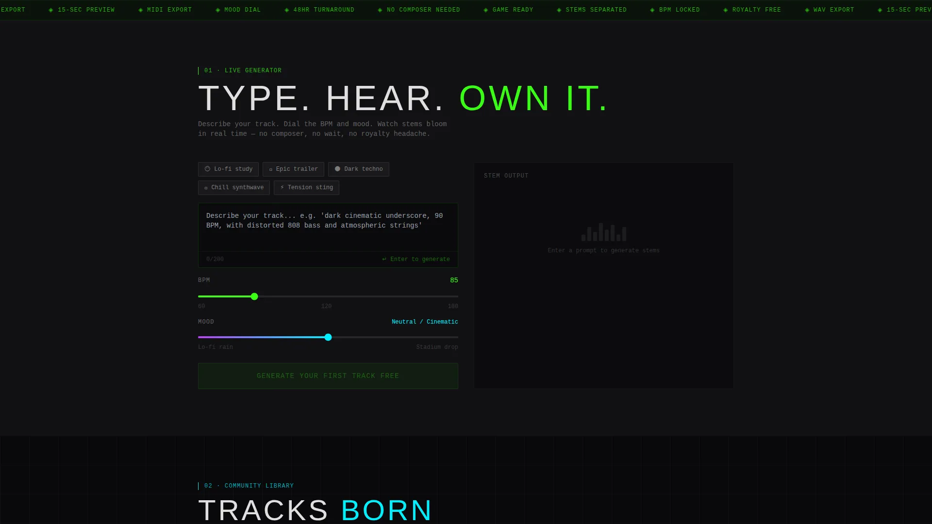The image size is (932, 524).
Task: Click the 'Enter to generate' hint
Action: coord(416,259)
